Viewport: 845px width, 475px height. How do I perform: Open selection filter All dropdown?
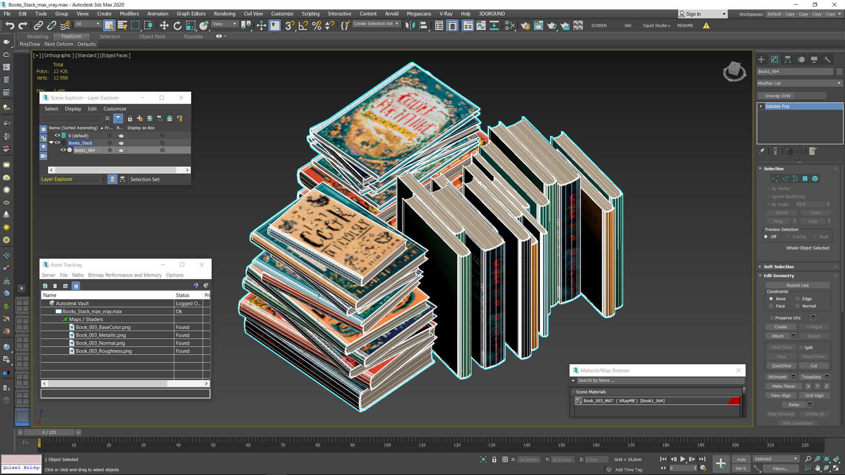88,24
